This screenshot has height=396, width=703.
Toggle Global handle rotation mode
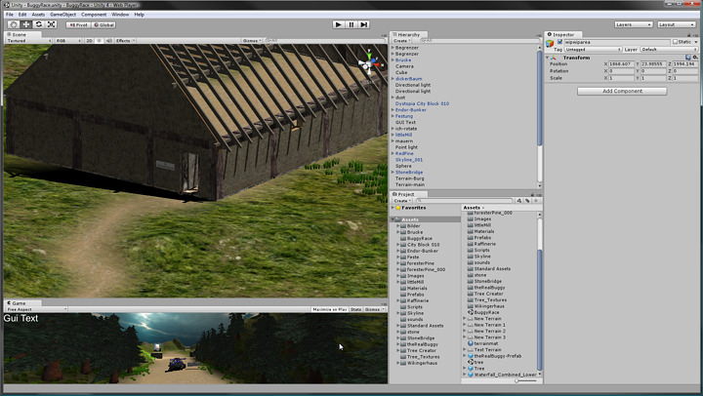103,25
